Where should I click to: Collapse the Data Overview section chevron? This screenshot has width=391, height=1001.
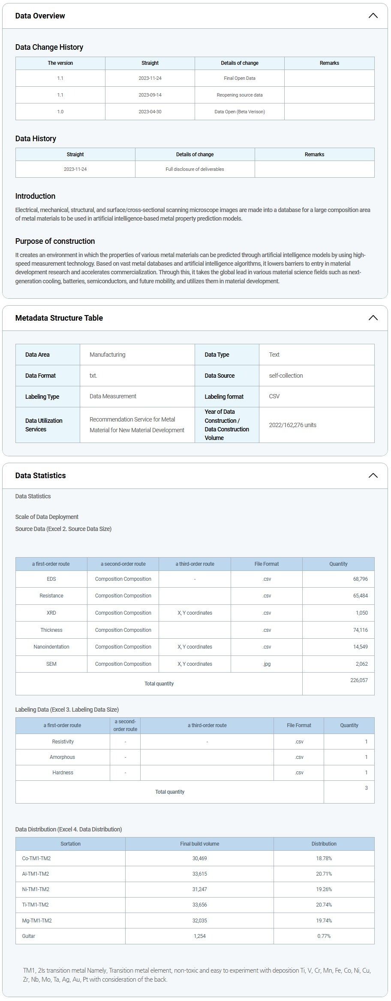[373, 16]
